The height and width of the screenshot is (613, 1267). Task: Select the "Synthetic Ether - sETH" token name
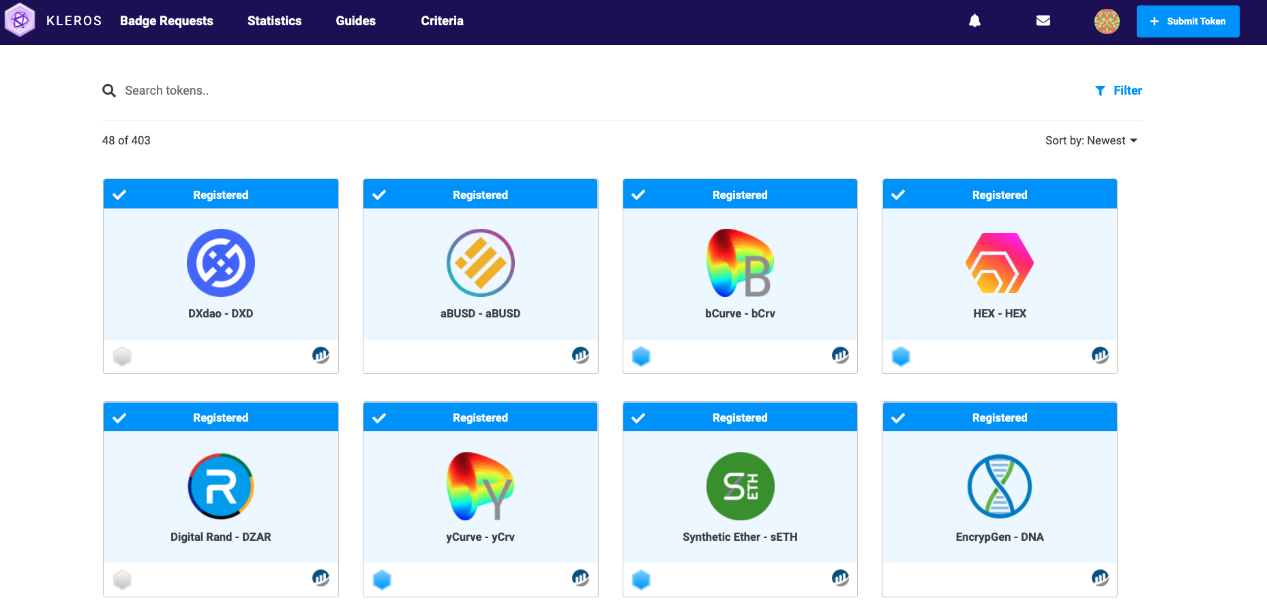740,537
